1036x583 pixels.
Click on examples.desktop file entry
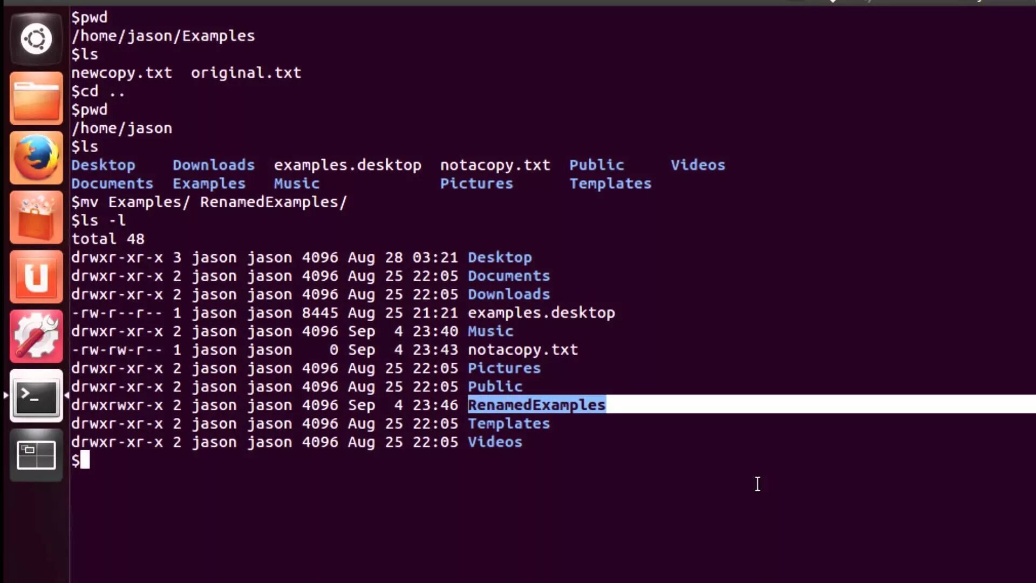(542, 313)
